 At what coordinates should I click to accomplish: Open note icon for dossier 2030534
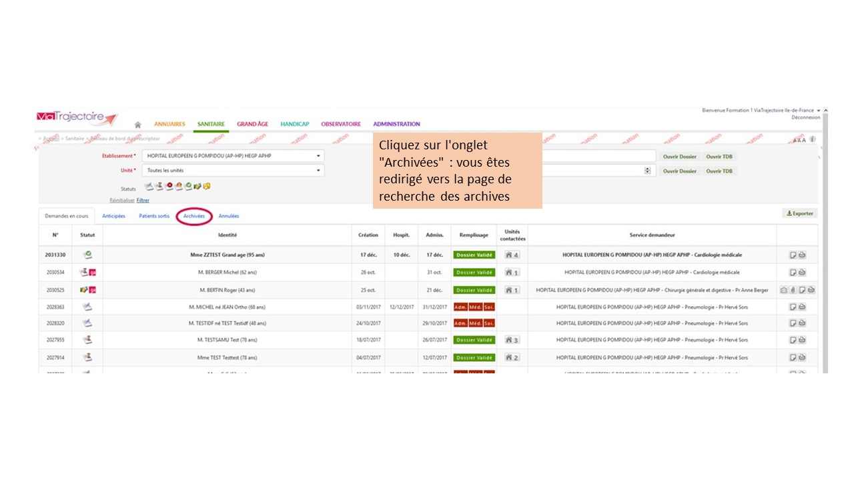click(x=793, y=272)
